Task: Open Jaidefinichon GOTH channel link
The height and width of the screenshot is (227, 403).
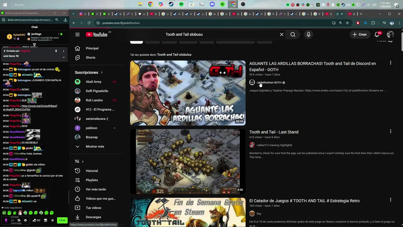Action: [x=269, y=83]
